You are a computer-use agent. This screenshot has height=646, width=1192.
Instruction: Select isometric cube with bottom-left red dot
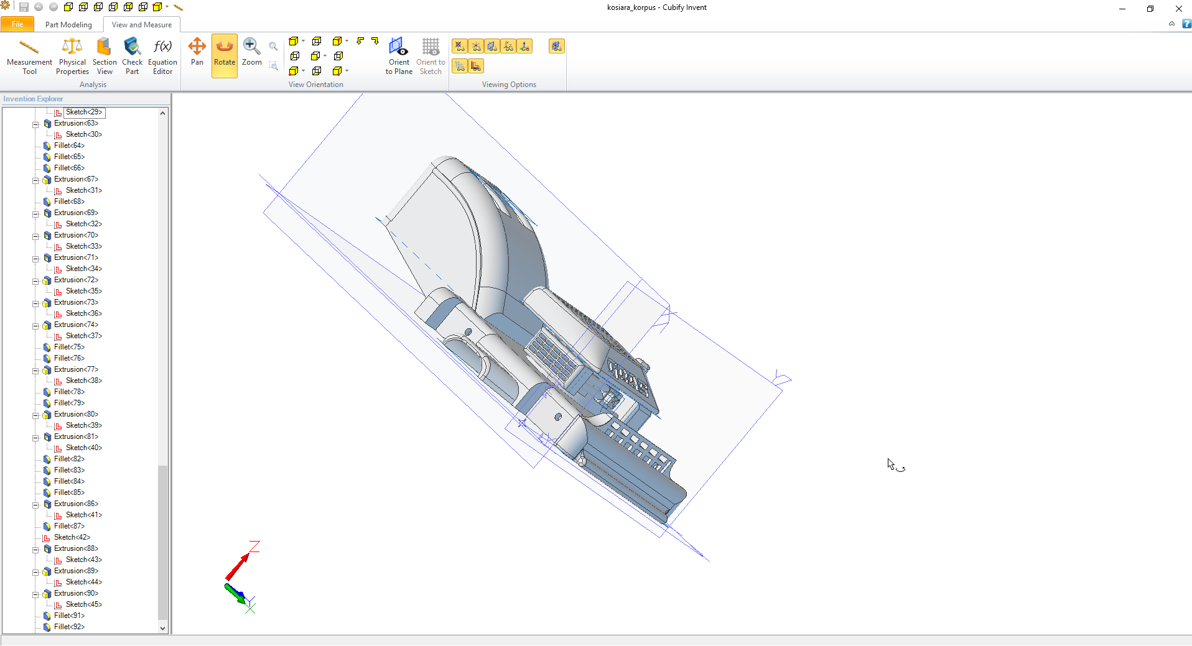294,71
